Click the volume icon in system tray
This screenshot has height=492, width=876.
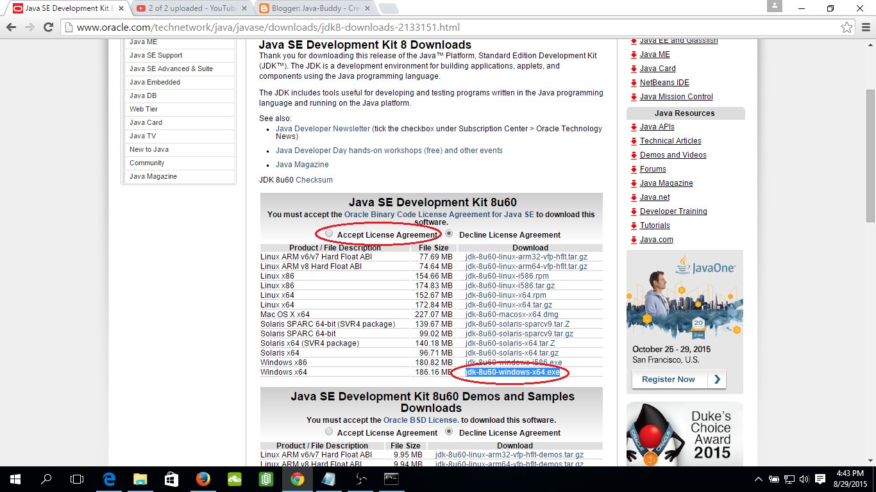coord(804,479)
